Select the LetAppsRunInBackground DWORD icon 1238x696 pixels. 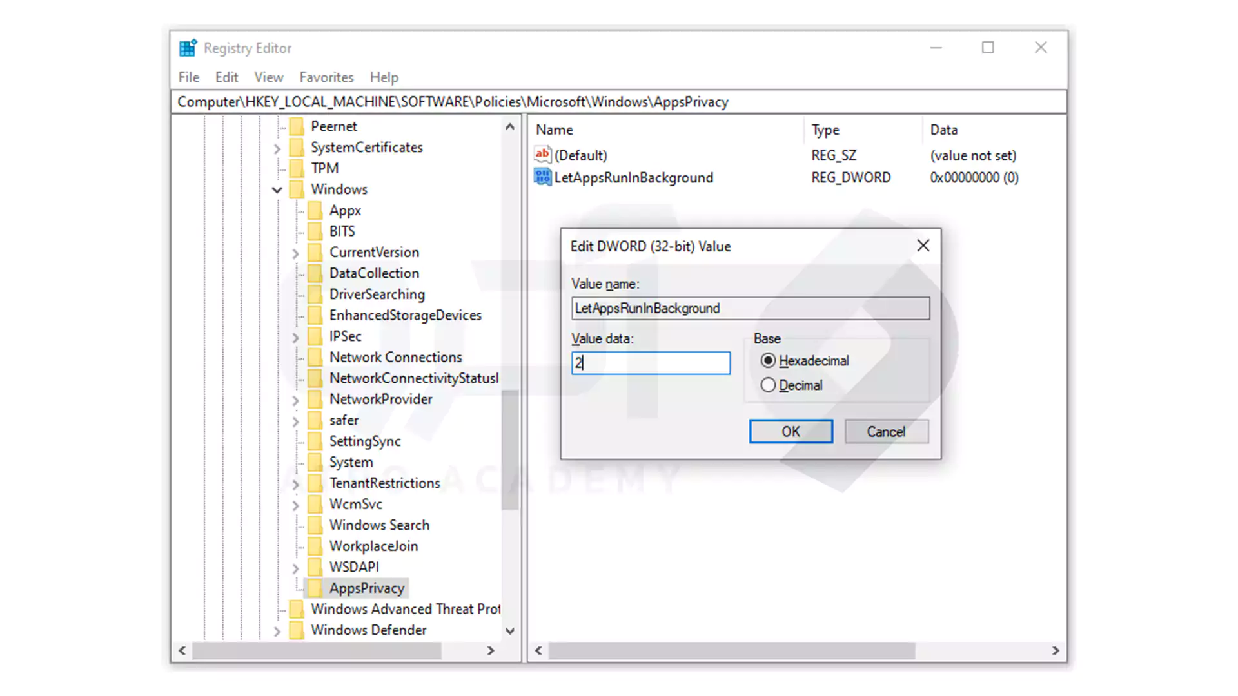542,177
